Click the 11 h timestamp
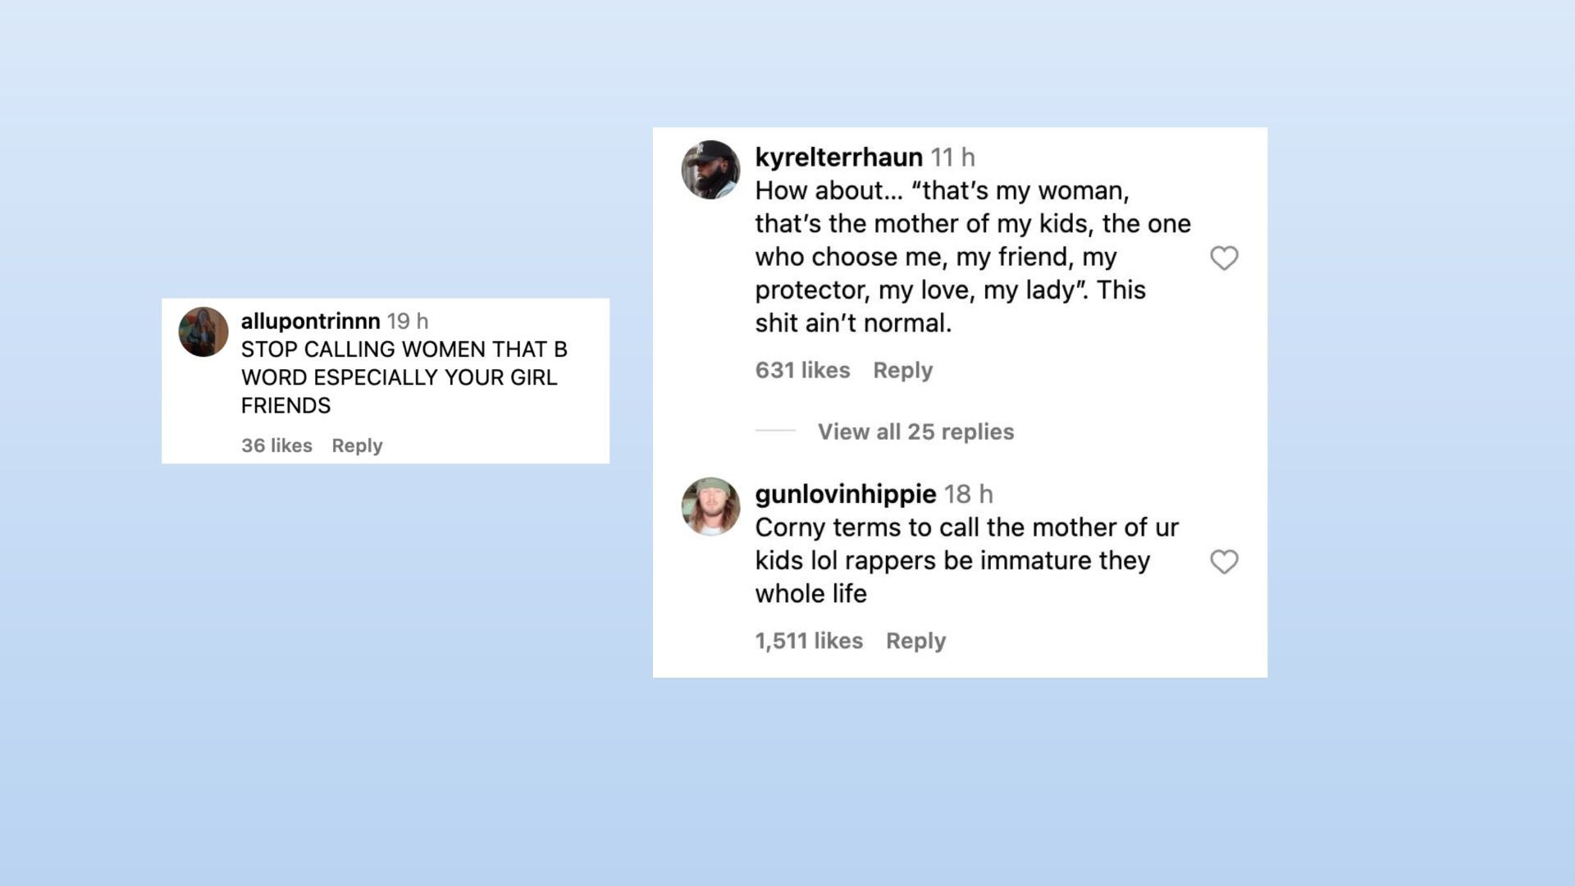 click(952, 157)
